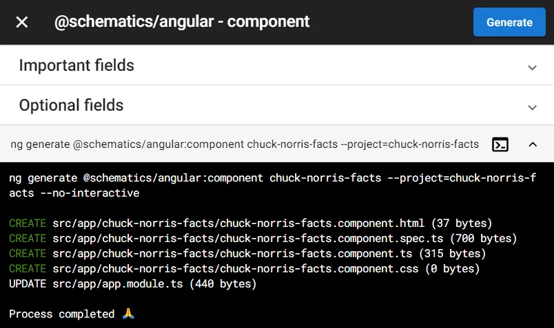Click the terminal console icon
The width and height of the screenshot is (554, 328).
click(500, 144)
